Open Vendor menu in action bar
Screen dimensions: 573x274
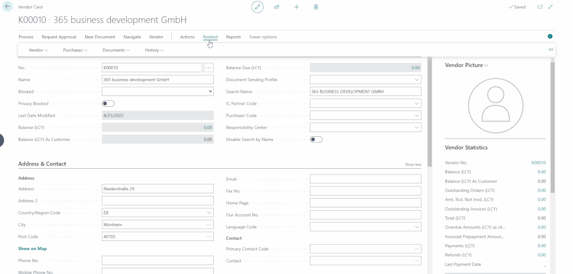click(157, 37)
